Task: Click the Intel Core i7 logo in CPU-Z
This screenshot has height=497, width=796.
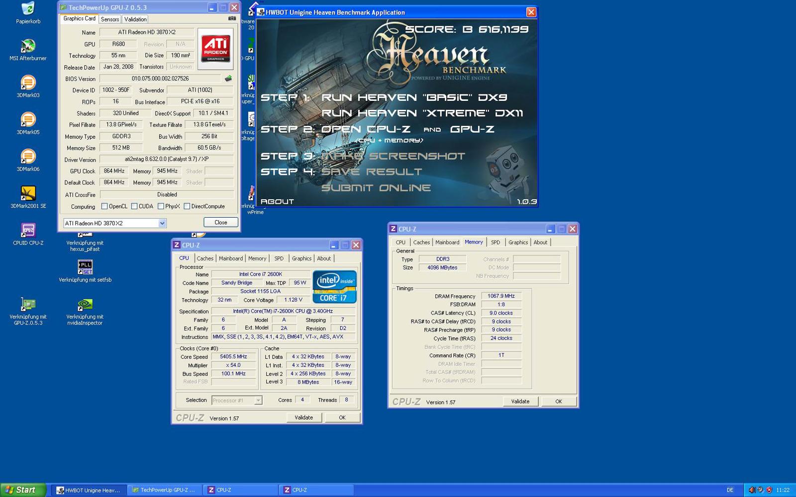Action: [334, 286]
